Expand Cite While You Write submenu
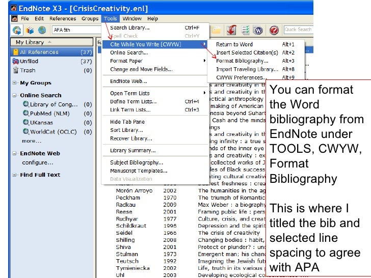This screenshot has width=371, height=278. [x=154, y=44]
